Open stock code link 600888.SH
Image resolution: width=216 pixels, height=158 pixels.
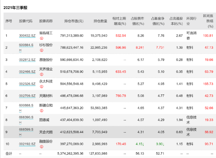coord(26,108)
